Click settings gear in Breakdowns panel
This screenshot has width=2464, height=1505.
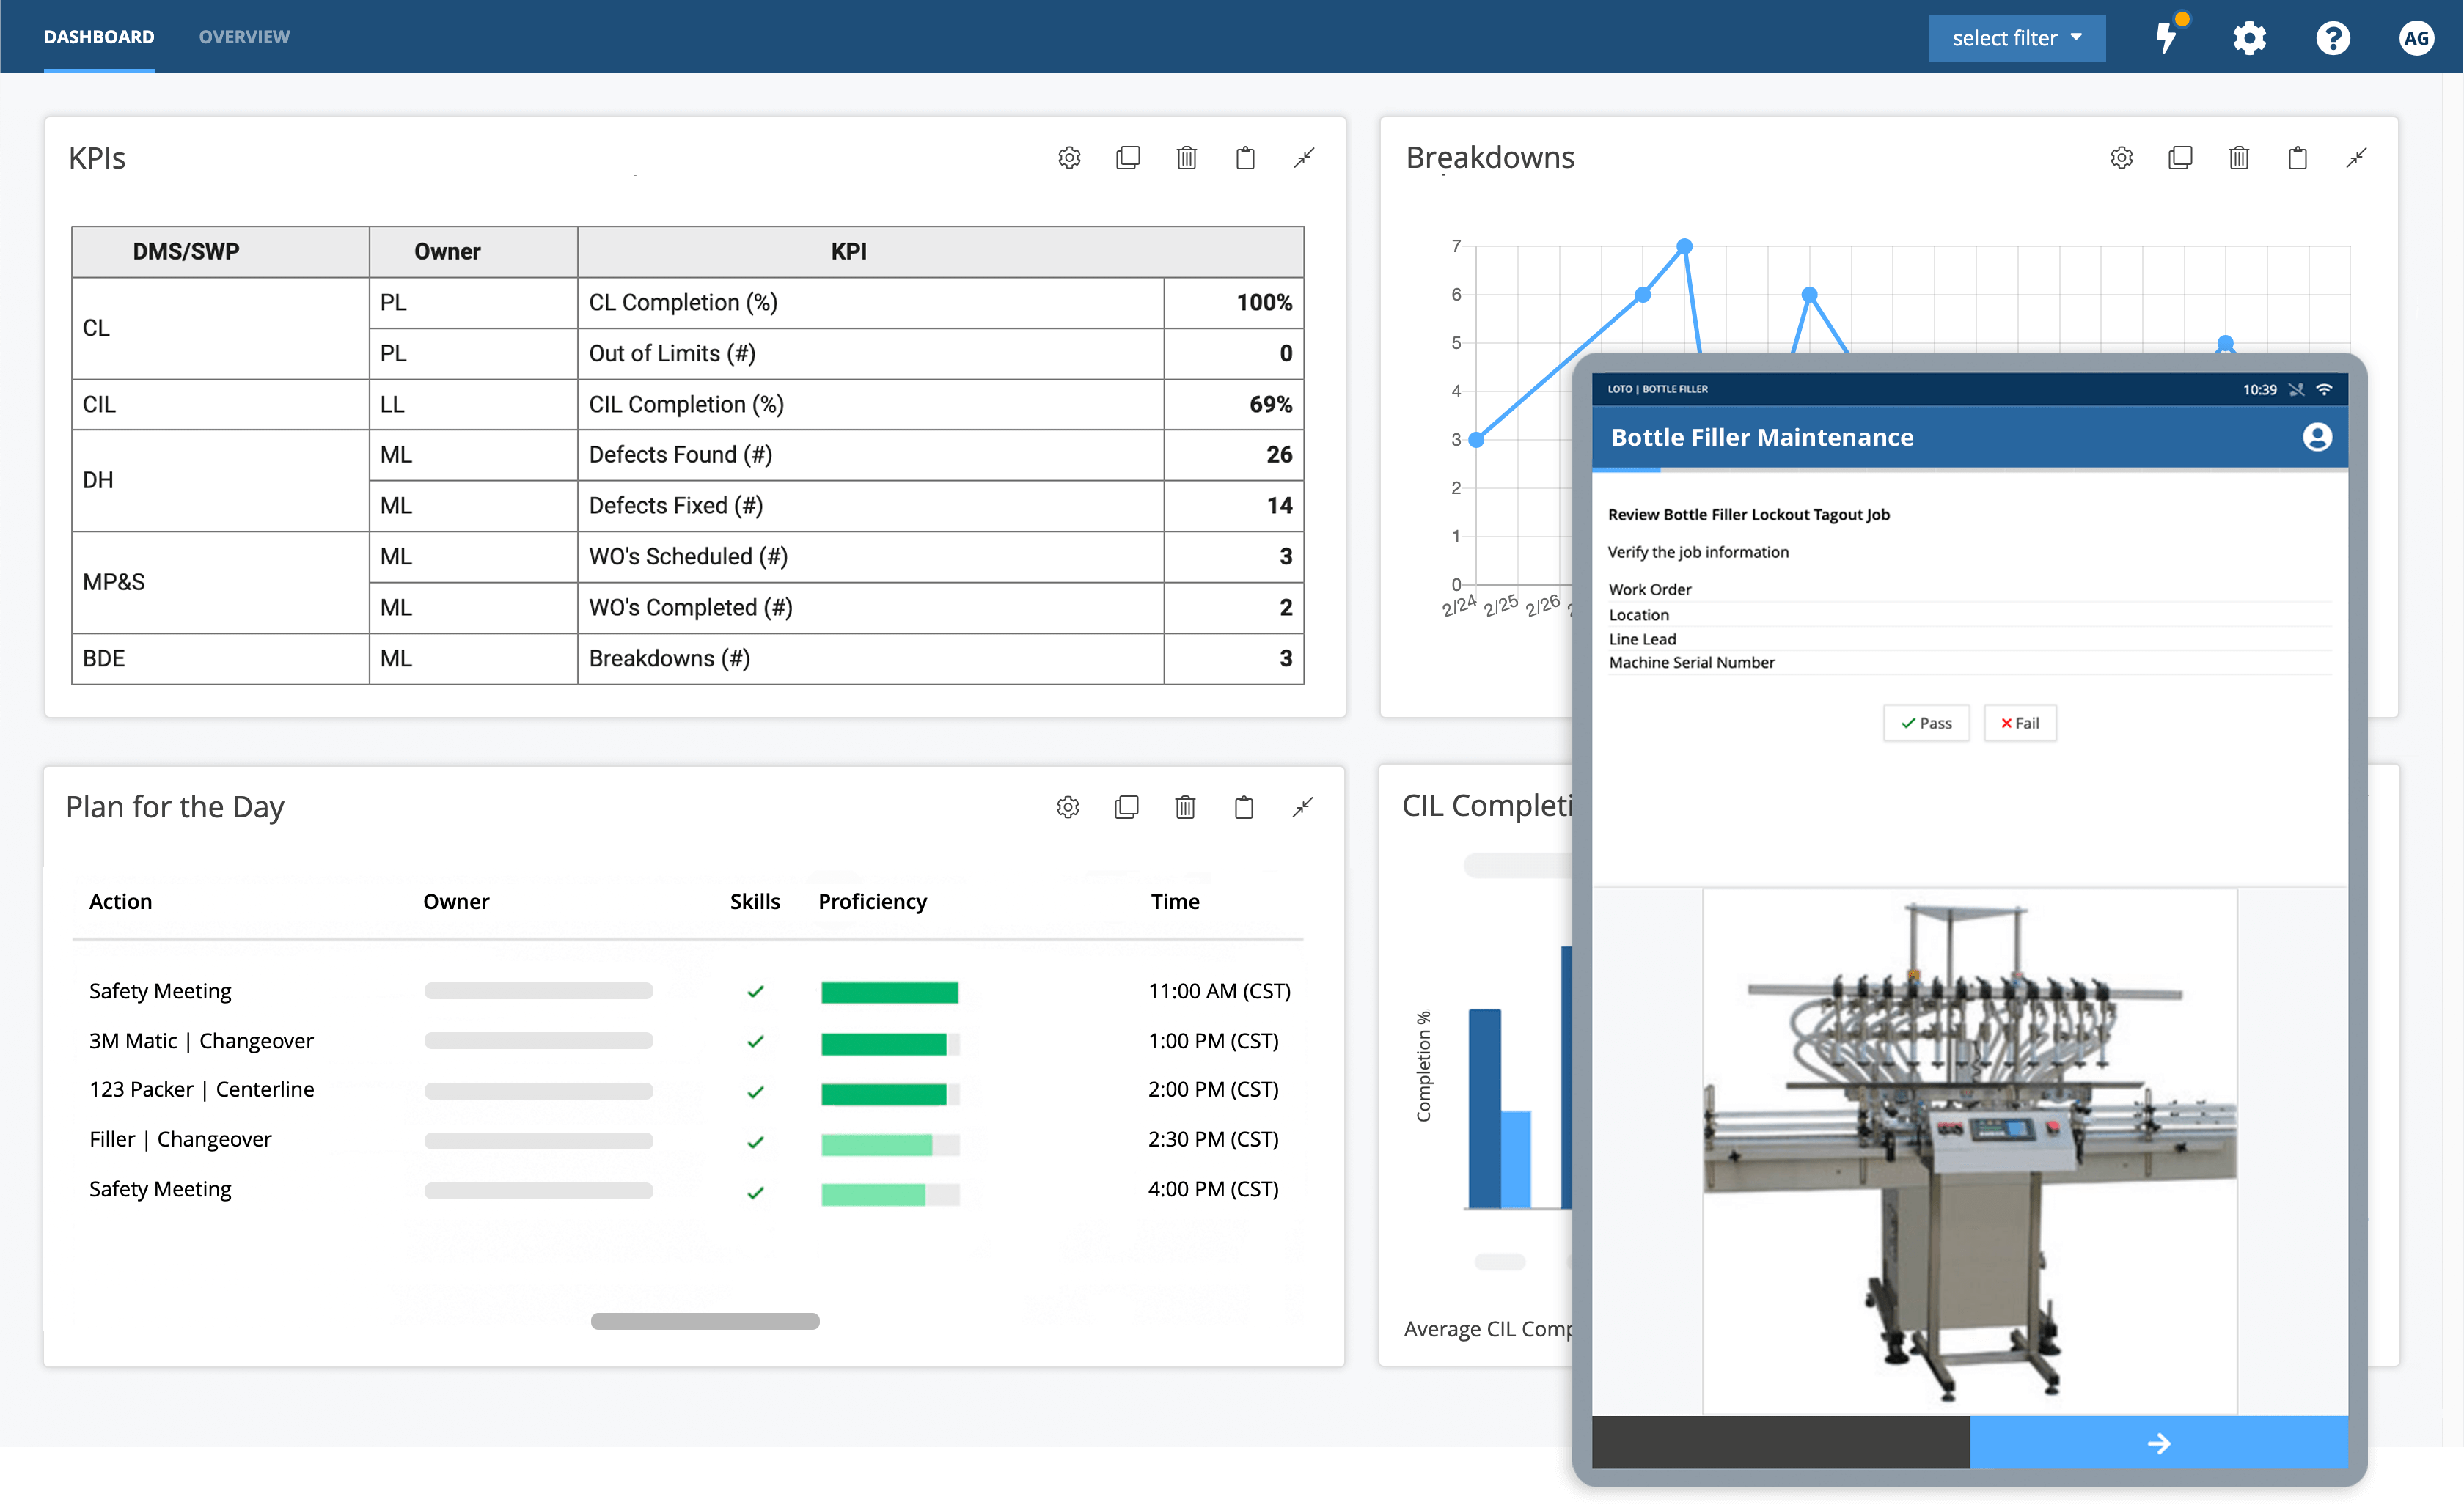pos(2121,157)
